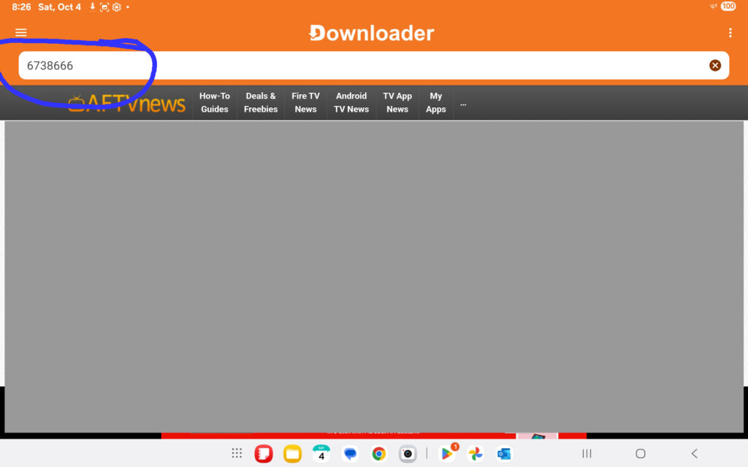Open the My Apps link
The height and width of the screenshot is (467, 748).
pos(436,103)
